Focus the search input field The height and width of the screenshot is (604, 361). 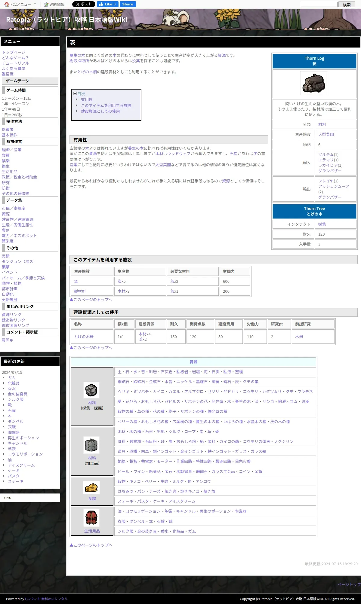point(319,4)
